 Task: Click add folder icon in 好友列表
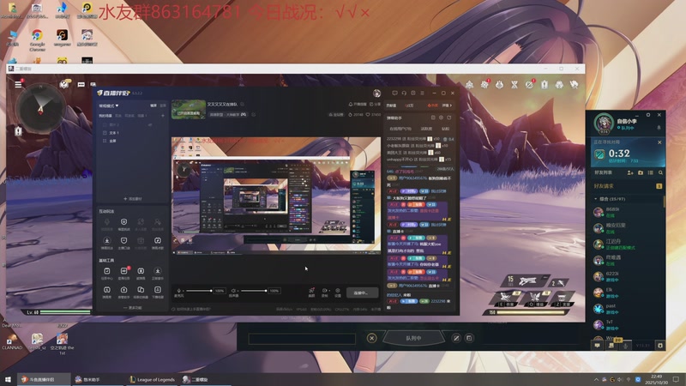point(641,173)
